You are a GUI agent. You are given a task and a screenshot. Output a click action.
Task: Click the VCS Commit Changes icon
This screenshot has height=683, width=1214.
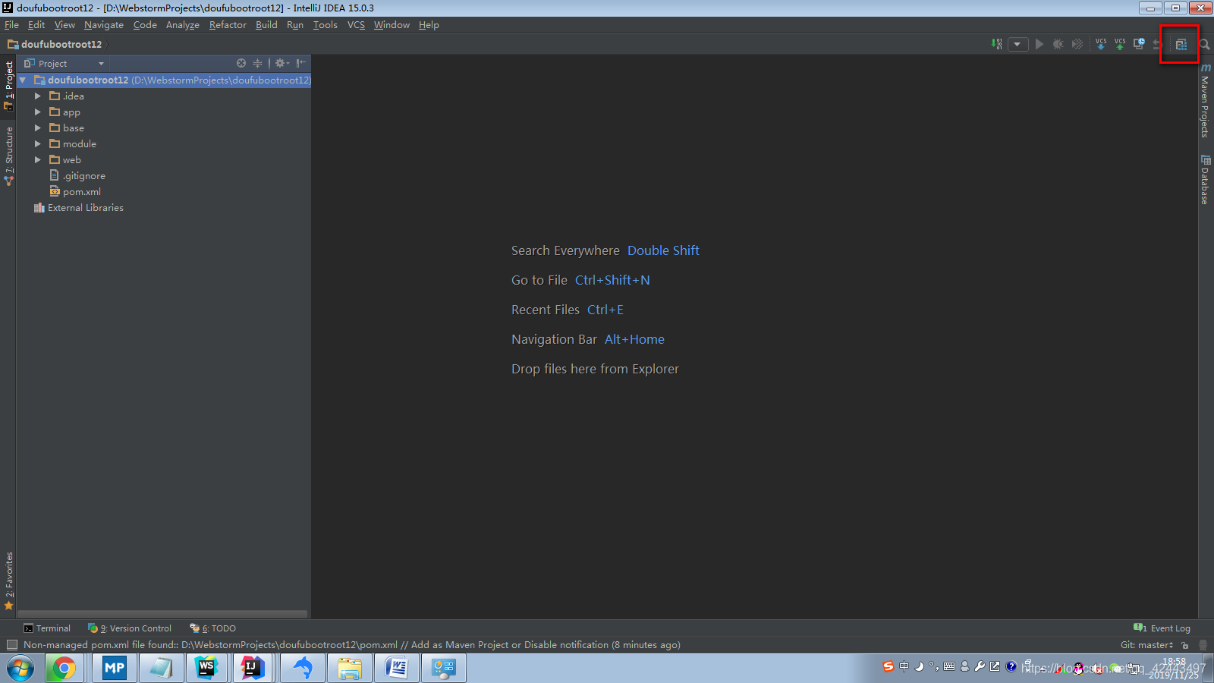(1120, 44)
